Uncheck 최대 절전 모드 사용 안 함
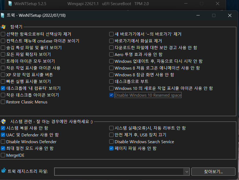The height and width of the screenshot is (180, 239). pyautogui.click(x=3, y=148)
